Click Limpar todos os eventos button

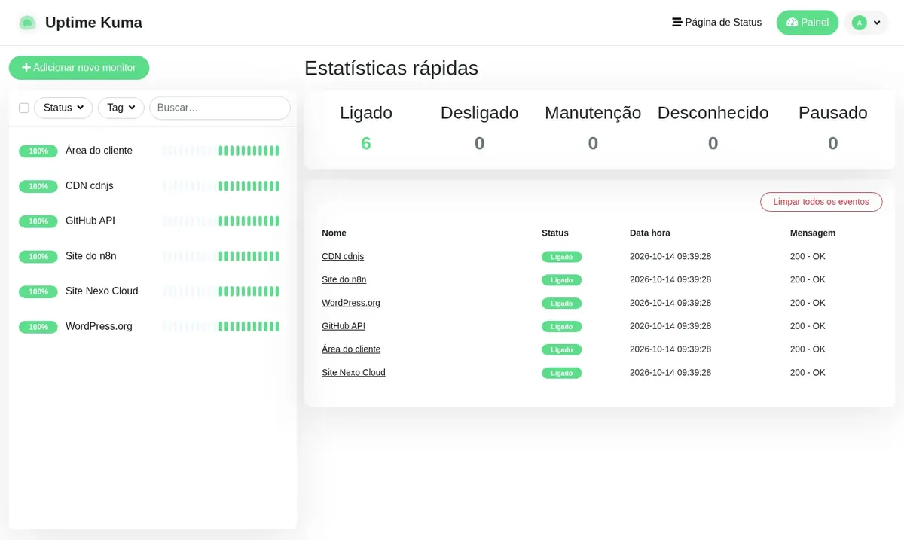(x=821, y=202)
